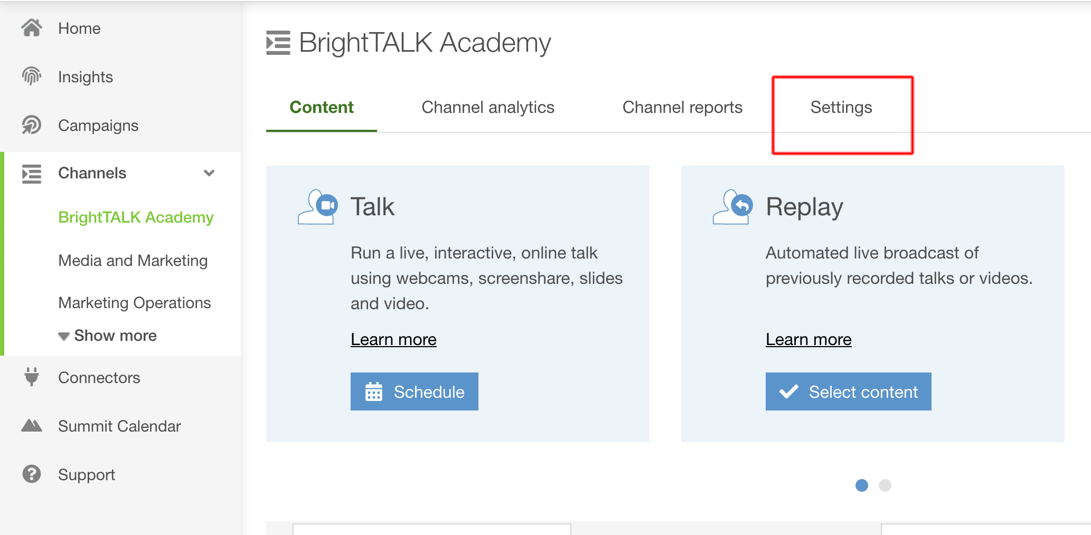
Task: Click the Support question mark icon
Action: pyautogui.click(x=32, y=474)
